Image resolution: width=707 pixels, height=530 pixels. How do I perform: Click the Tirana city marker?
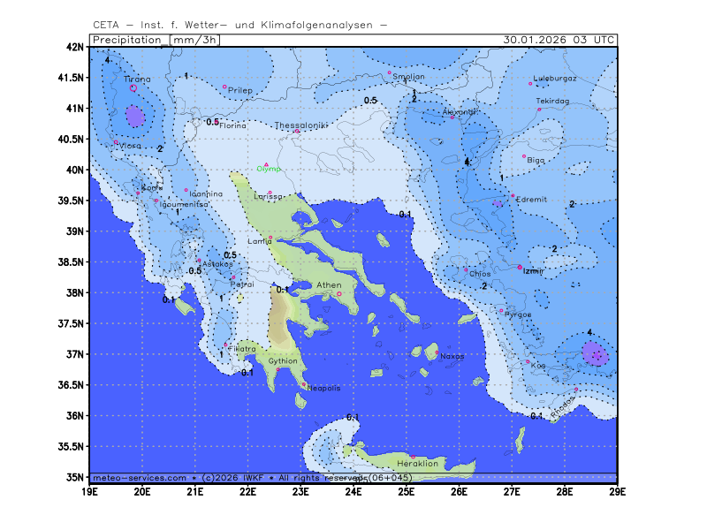pos(133,87)
